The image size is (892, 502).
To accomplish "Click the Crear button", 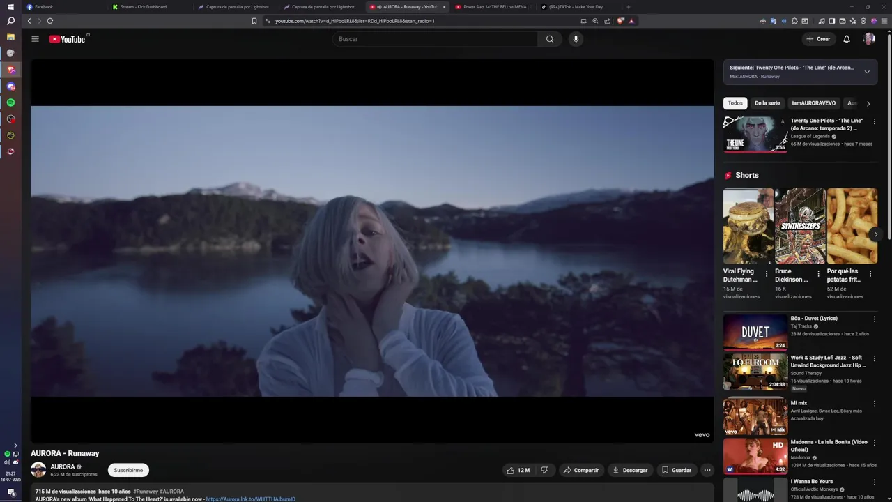I will (818, 39).
